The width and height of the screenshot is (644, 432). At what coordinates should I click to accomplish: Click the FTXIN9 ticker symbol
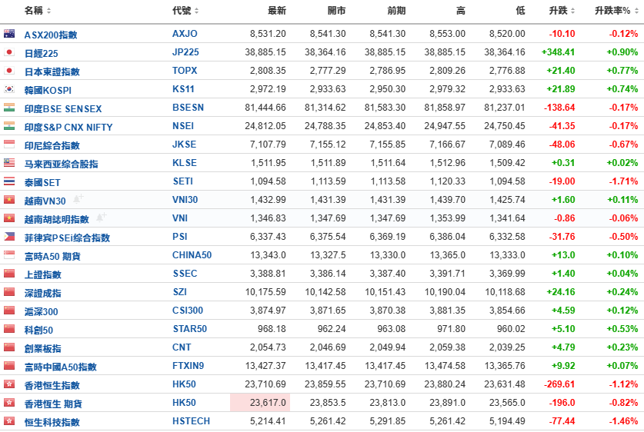(188, 366)
